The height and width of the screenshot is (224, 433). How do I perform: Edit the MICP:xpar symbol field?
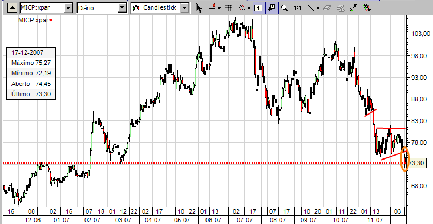click(42, 8)
